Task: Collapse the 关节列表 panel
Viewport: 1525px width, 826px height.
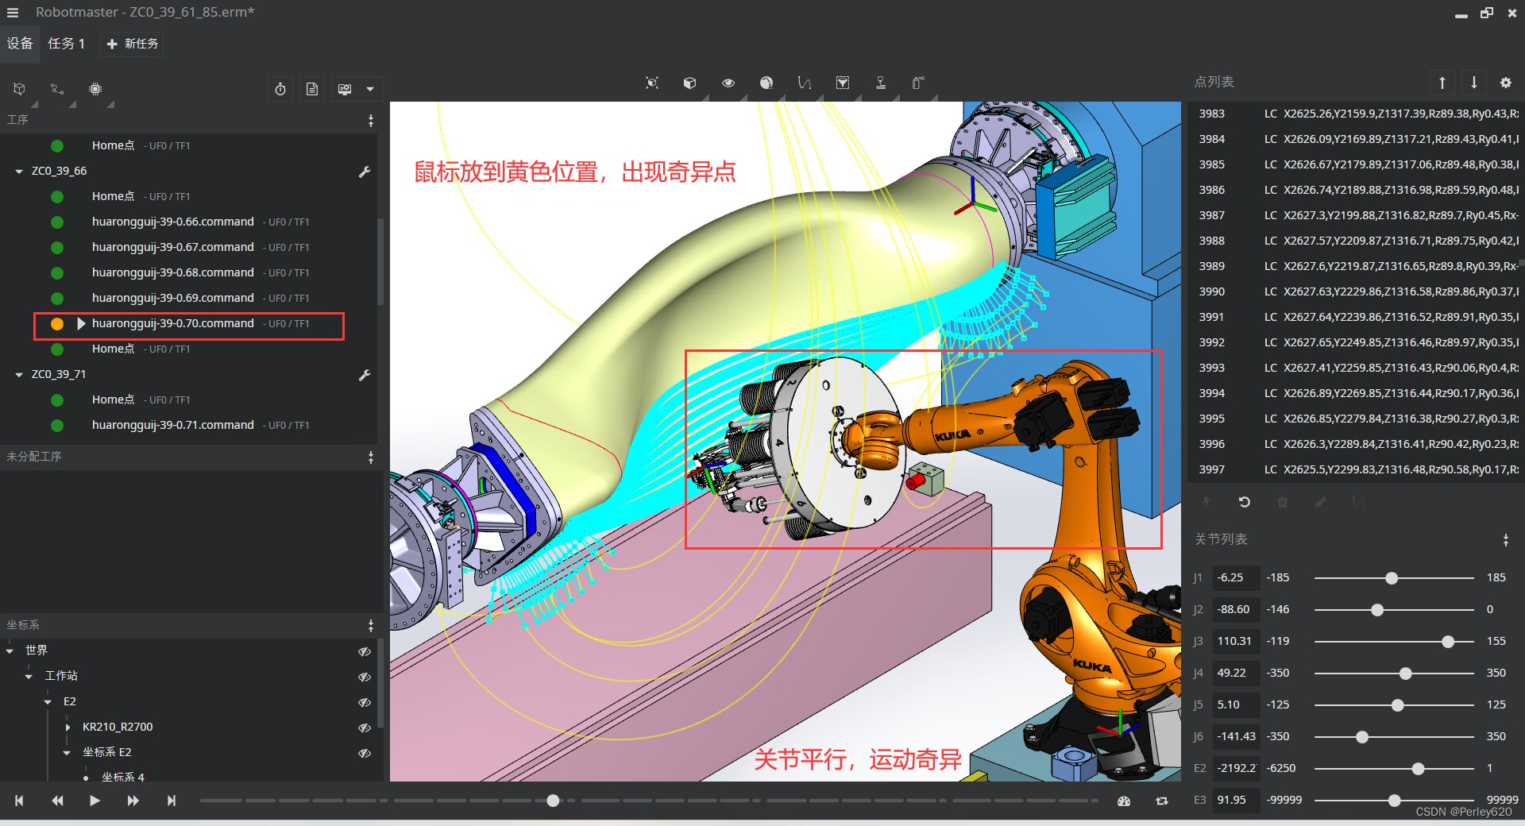Action: pyautogui.click(x=1505, y=540)
